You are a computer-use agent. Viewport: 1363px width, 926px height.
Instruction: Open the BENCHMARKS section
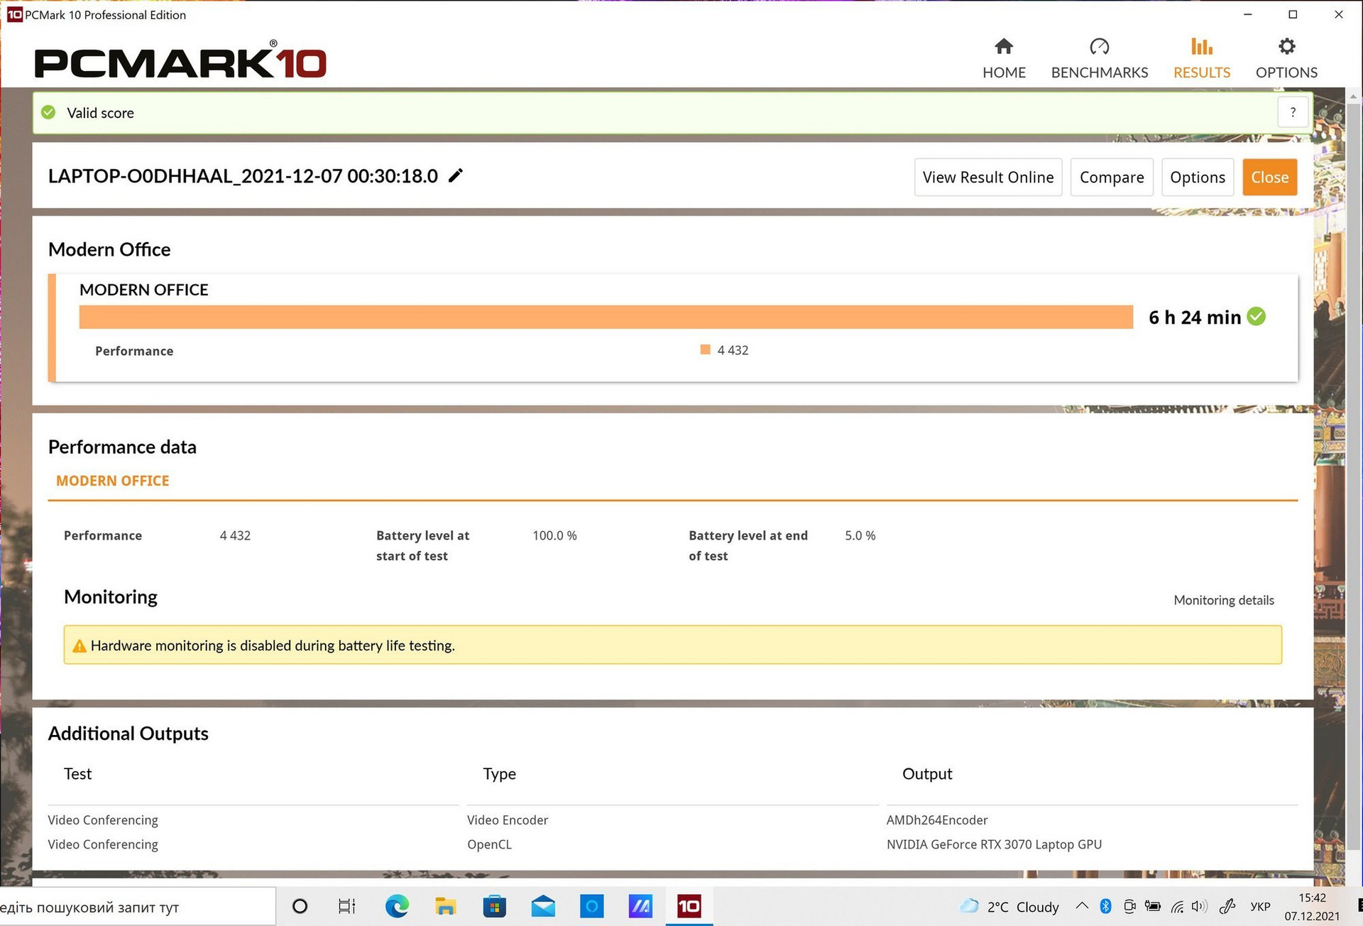pos(1100,59)
